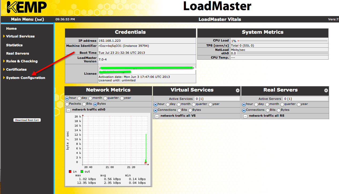Select month radio in Network Metrics
This screenshot has height=194, width=339.
pyautogui.click(x=90, y=98)
